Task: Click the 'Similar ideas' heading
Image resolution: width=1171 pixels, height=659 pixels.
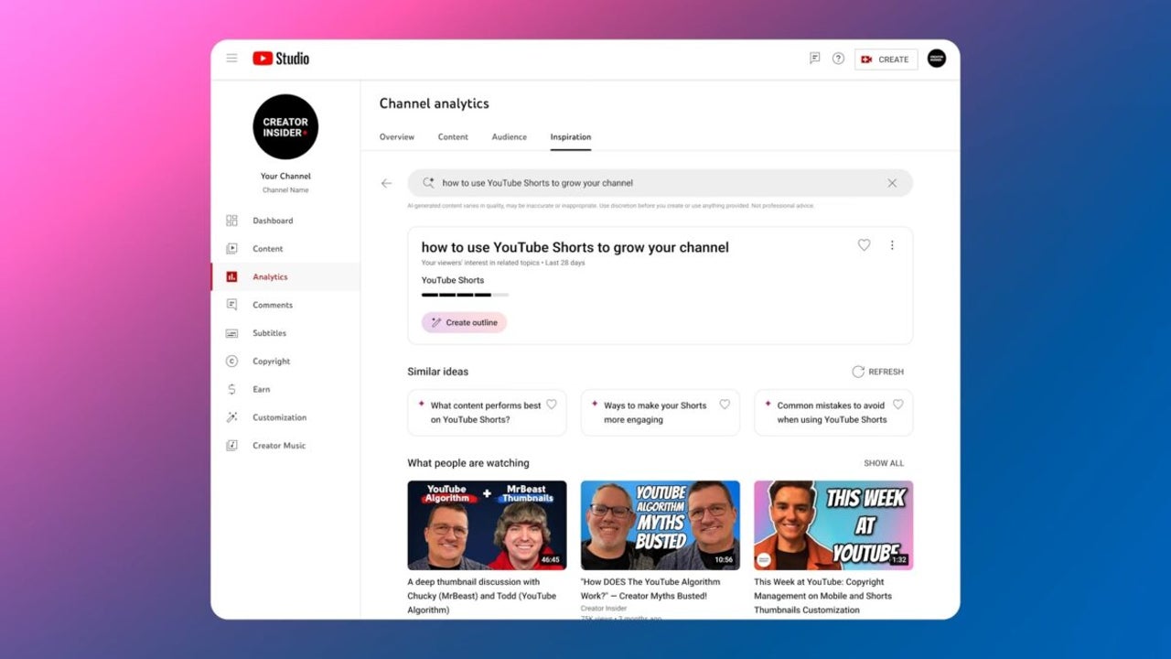Action: click(x=437, y=372)
